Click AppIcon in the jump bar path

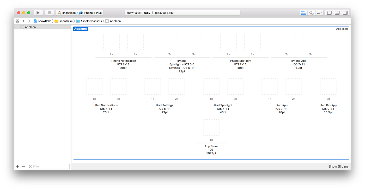(x=115, y=21)
